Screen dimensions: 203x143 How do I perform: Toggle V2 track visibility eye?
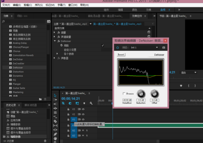coord(83,114)
